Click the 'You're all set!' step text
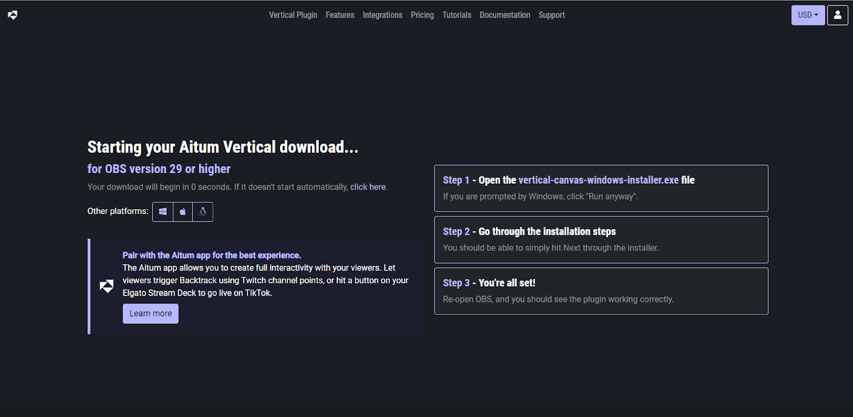853x417 pixels. pyautogui.click(x=507, y=283)
